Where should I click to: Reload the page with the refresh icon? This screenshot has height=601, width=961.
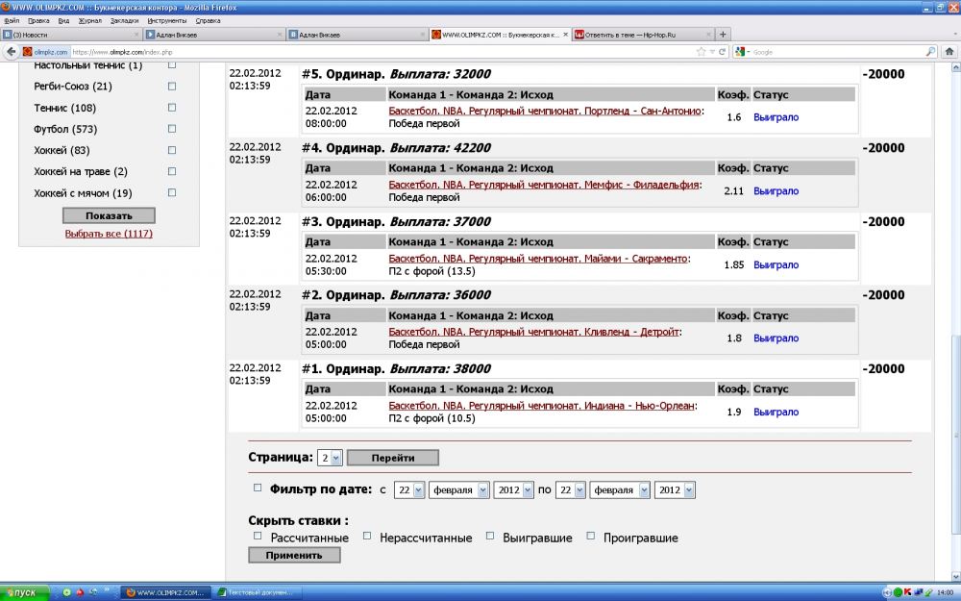(722, 52)
